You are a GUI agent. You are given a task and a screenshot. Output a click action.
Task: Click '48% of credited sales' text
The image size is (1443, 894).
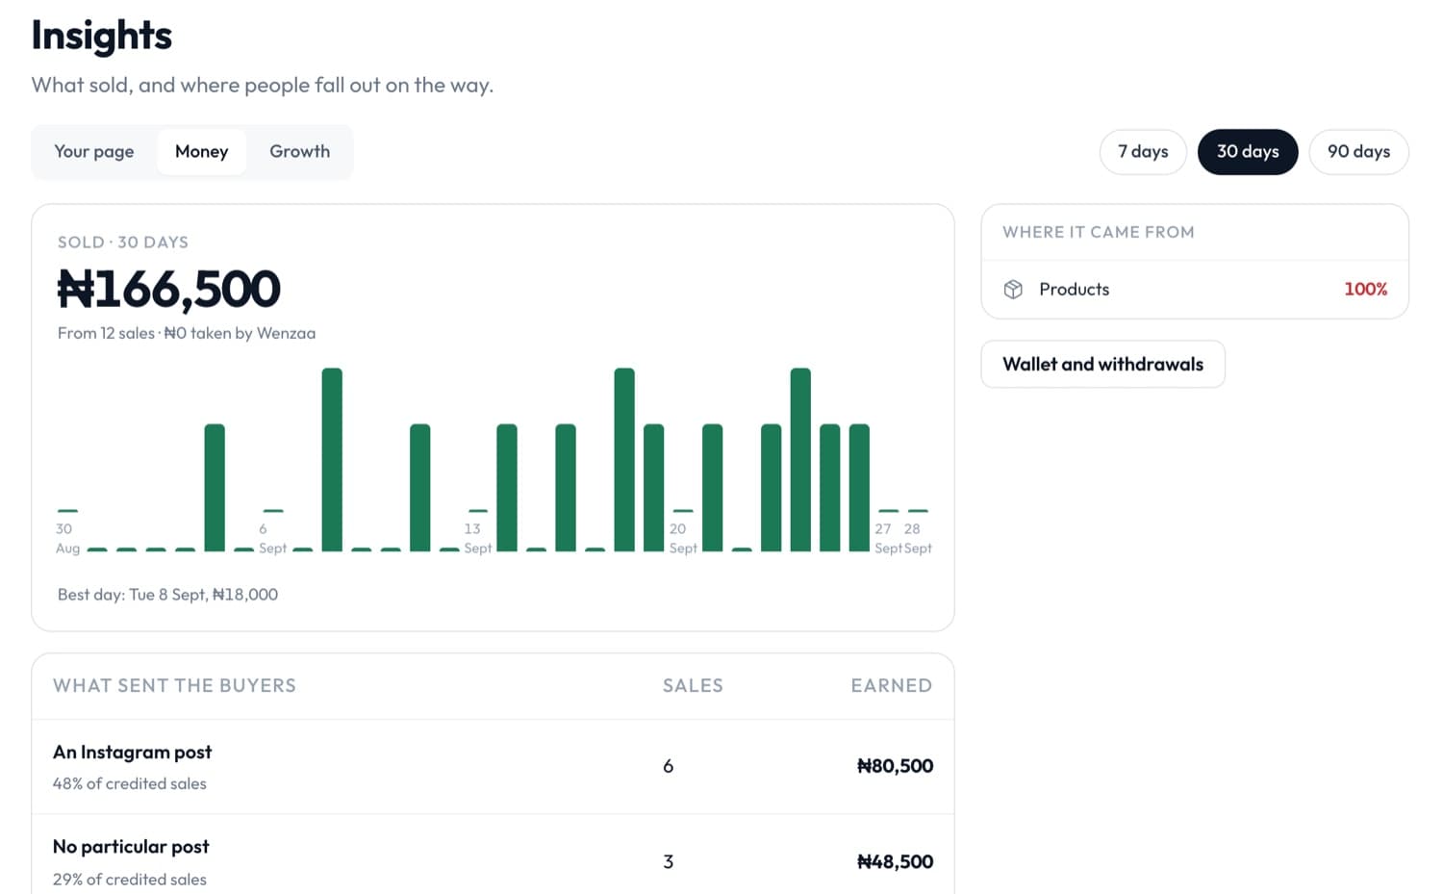tap(130, 784)
